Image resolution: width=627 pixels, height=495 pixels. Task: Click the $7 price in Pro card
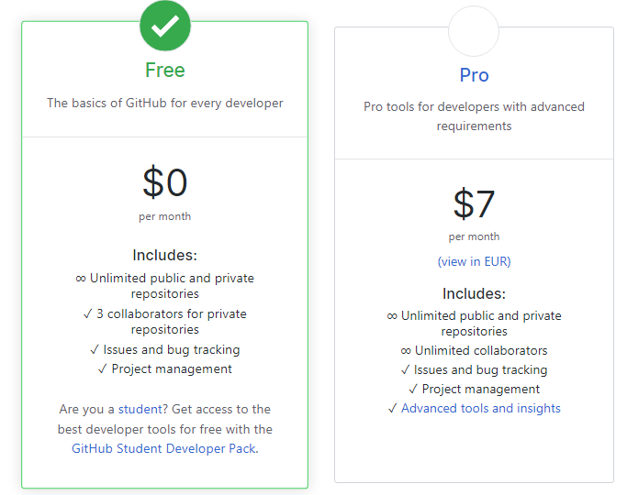474,203
